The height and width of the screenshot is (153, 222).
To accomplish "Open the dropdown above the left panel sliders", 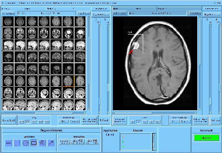I will [101, 14].
